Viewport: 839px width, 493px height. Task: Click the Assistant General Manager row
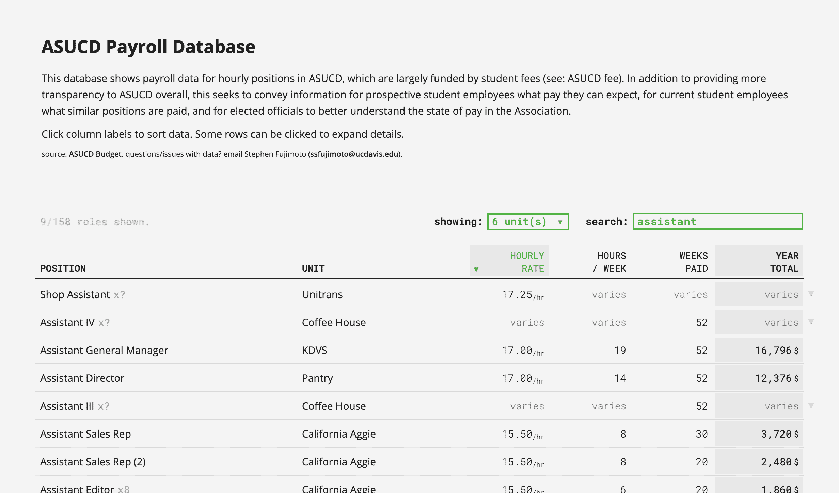(x=104, y=350)
